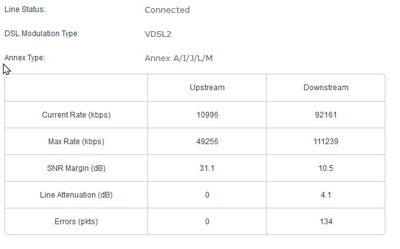Select the Connected status value
The width and height of the screenshot is (400, 249).
click(167, 10)
